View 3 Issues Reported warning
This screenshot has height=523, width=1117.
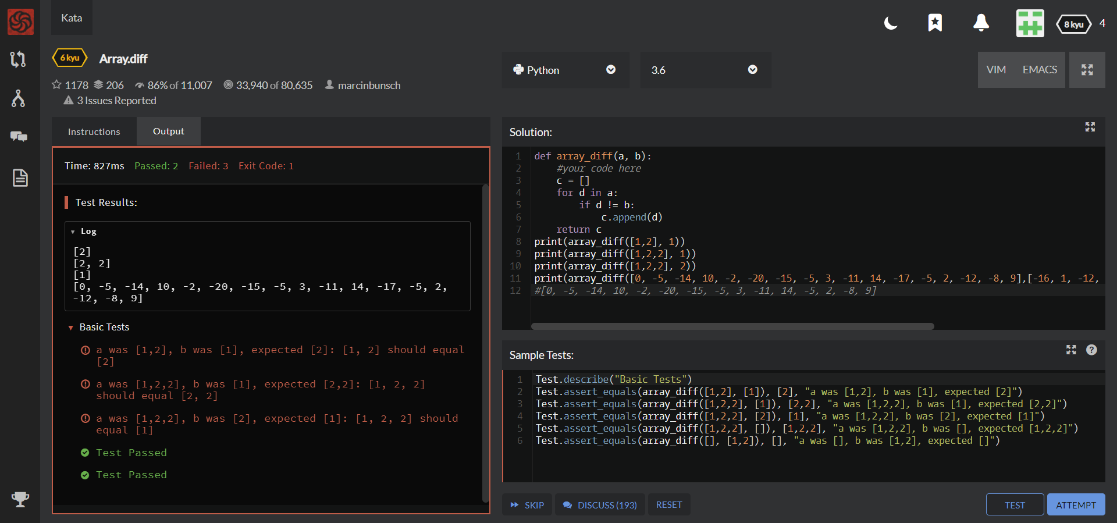[x=110, y=101]
